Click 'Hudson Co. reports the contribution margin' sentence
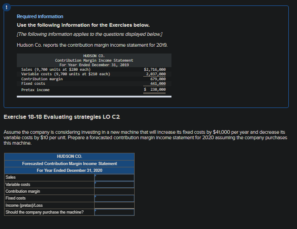 [x=92, y=45]
